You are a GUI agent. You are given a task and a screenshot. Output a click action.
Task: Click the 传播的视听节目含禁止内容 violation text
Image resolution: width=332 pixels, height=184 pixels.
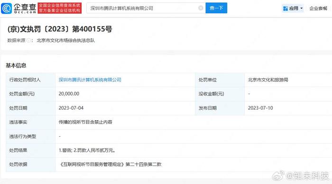pos(85,122)
